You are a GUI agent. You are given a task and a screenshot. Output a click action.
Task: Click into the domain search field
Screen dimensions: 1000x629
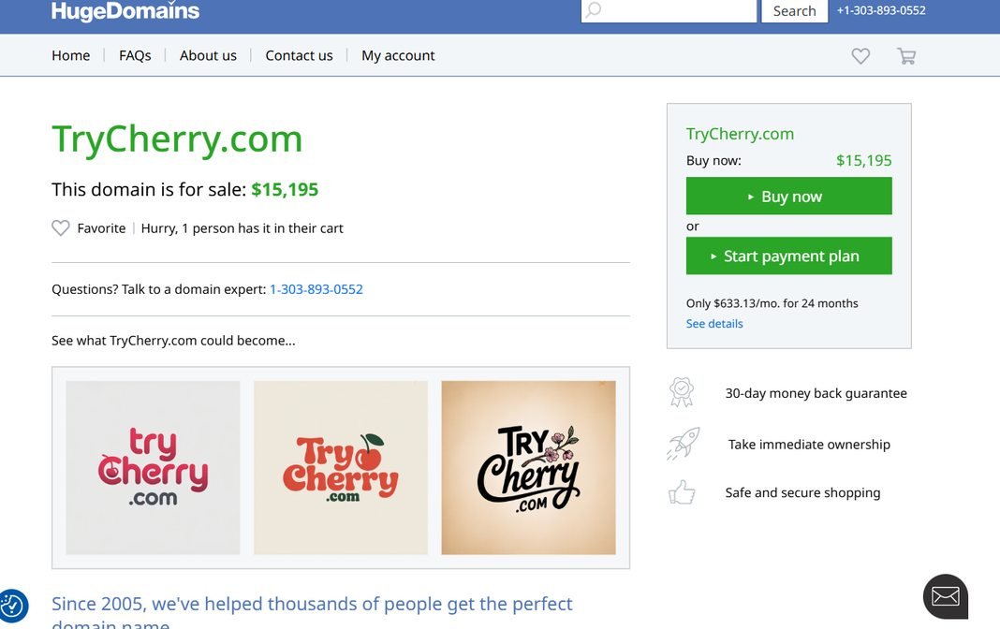click(669, 11)
